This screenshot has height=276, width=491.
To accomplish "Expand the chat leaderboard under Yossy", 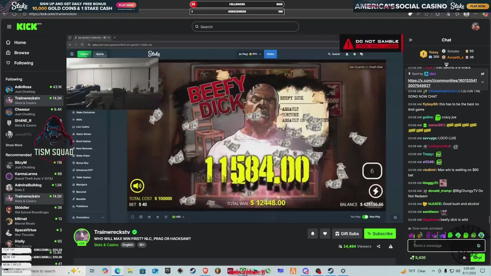I will [447, 64].
